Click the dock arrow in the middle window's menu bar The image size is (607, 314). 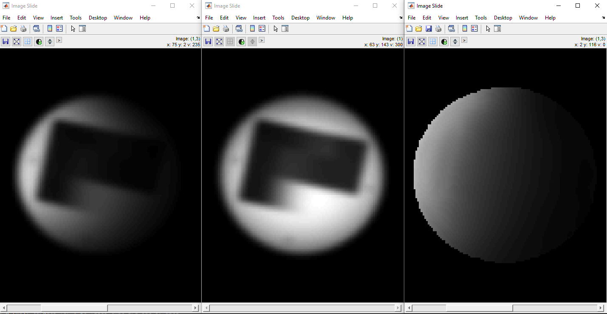(401, 18)
